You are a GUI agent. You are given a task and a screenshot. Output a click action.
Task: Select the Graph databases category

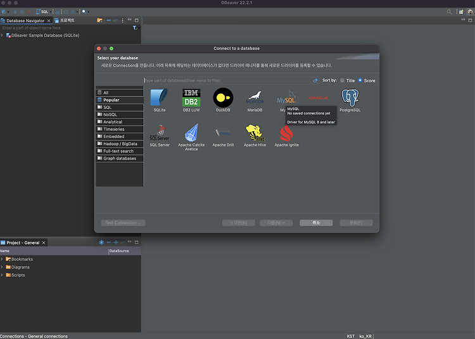(x=120, y=158)
